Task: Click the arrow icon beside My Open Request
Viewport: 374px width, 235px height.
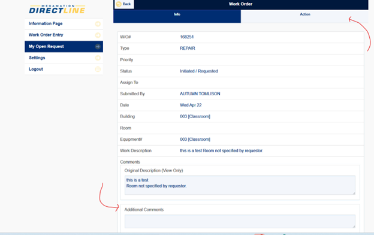Action: tap(98, 47)
